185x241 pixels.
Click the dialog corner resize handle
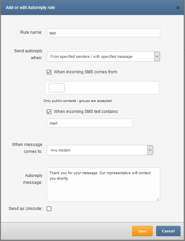pyautogui.click(x=181, y=237)
